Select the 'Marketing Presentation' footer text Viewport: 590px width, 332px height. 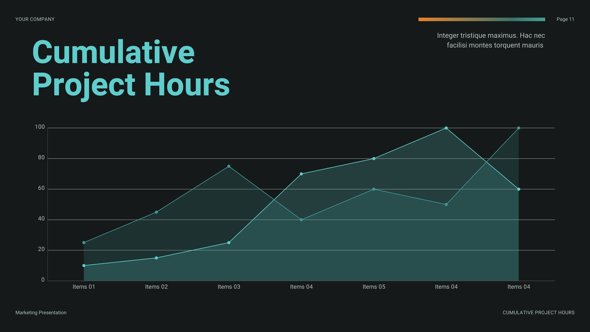pyautogui.click(x=41, y=313)
